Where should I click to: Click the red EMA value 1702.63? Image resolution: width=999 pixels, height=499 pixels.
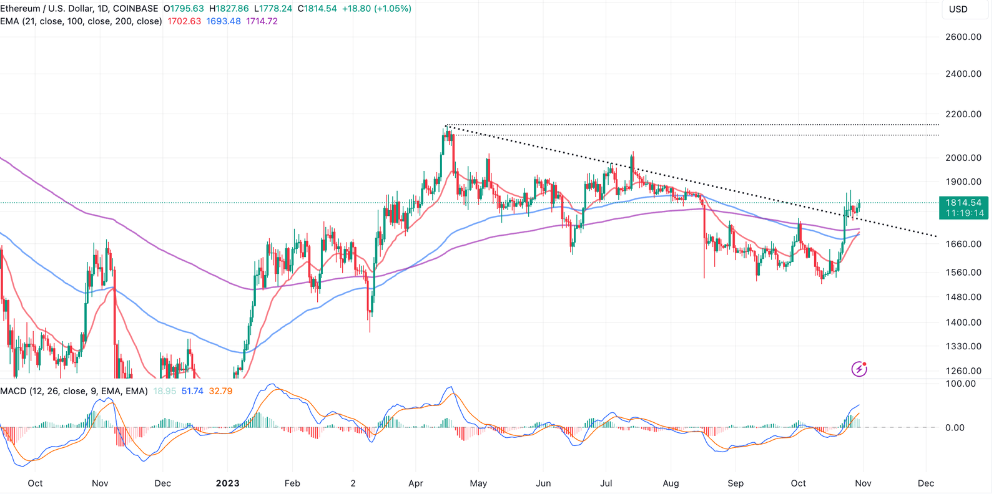[x=184, y=21]
